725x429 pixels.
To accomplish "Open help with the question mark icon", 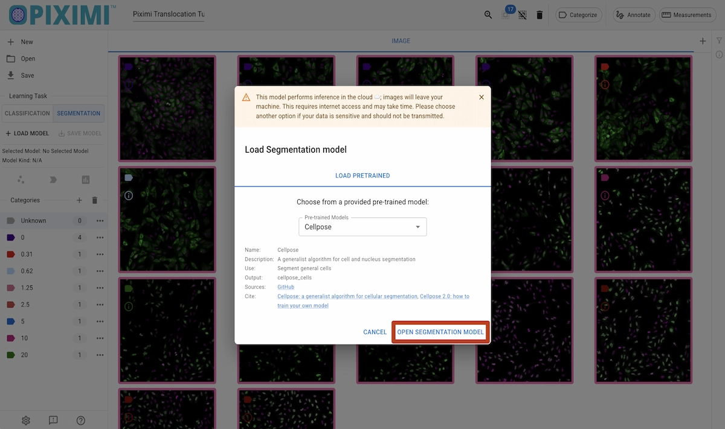I will 81,421.
